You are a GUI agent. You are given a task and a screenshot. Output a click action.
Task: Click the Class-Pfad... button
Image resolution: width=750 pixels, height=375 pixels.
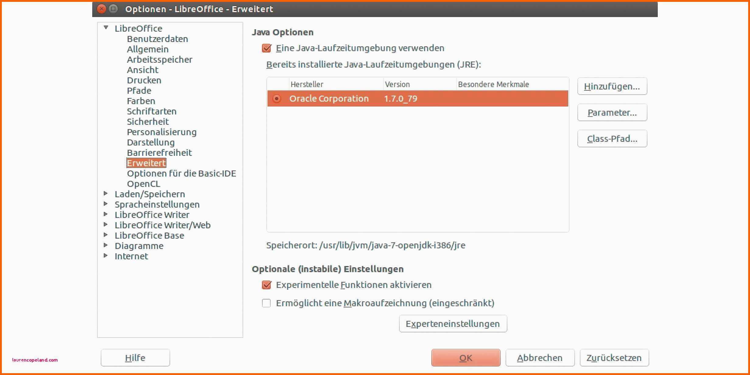(x=612, y=139)
